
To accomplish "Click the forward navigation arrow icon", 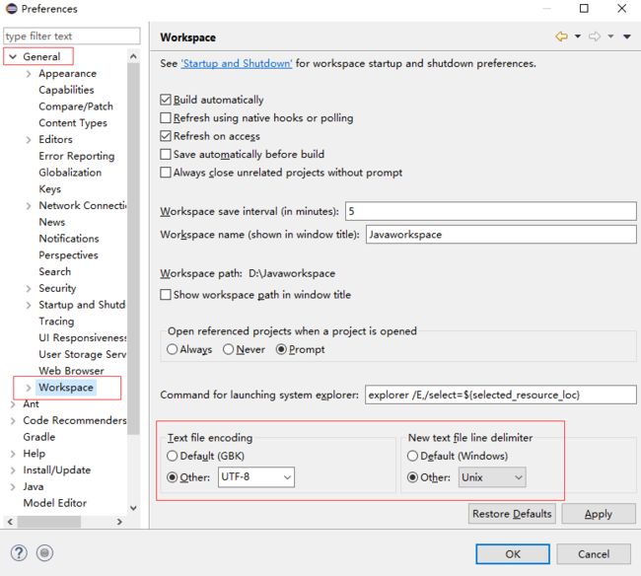I will click(x=595, y=36).
